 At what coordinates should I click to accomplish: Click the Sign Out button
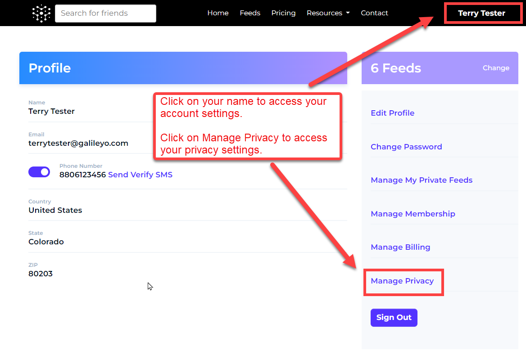(x=394, y=318)
